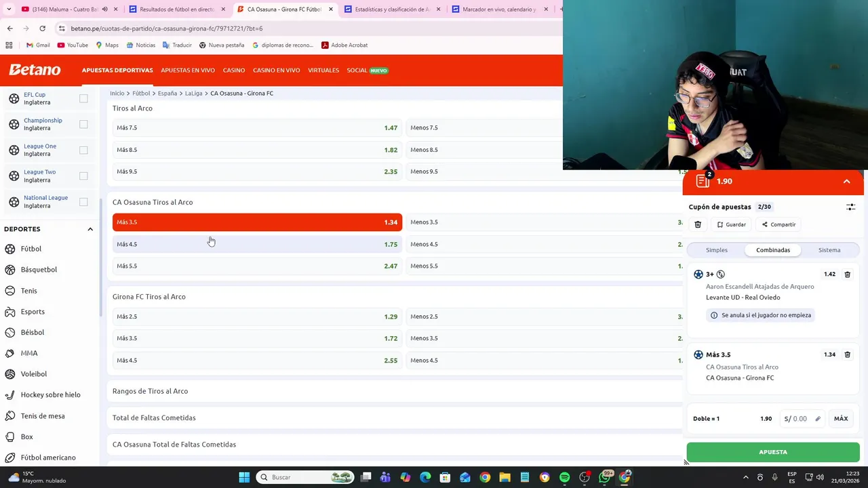Open Béisbol in the sports list
Image resolution: width=868 pixels, height=488 pixels.
[32, 332]
